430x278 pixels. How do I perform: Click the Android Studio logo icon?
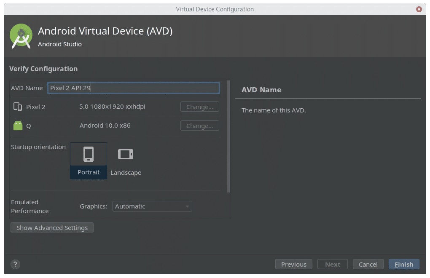(21, 36)
